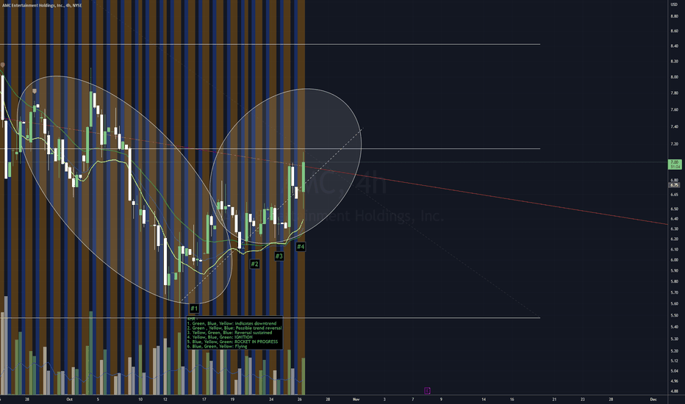
Task: Select the #4 chart label
Action: point(301,247)
